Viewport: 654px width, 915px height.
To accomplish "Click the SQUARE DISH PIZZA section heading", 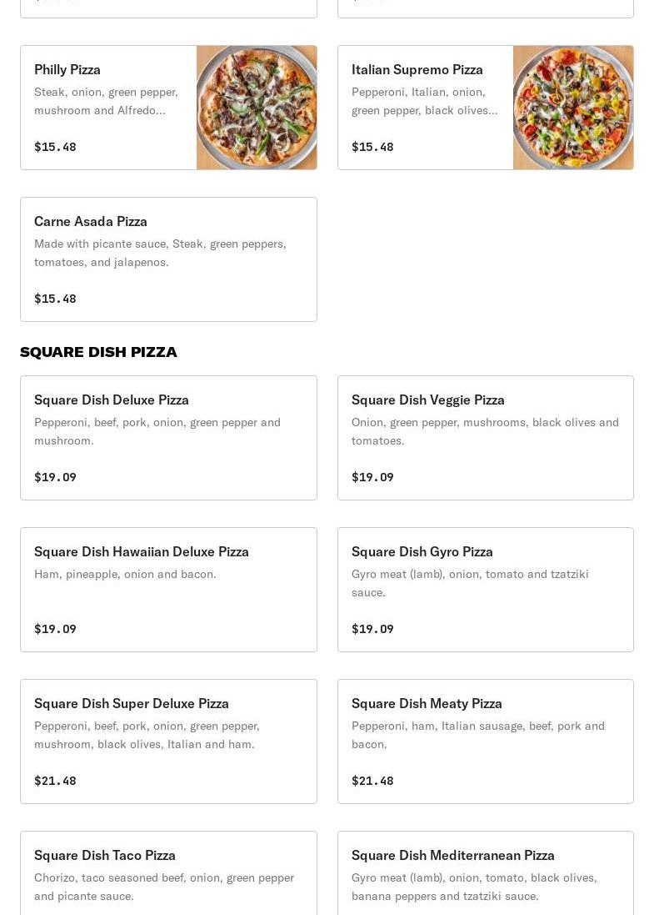I will pos(98,352).
